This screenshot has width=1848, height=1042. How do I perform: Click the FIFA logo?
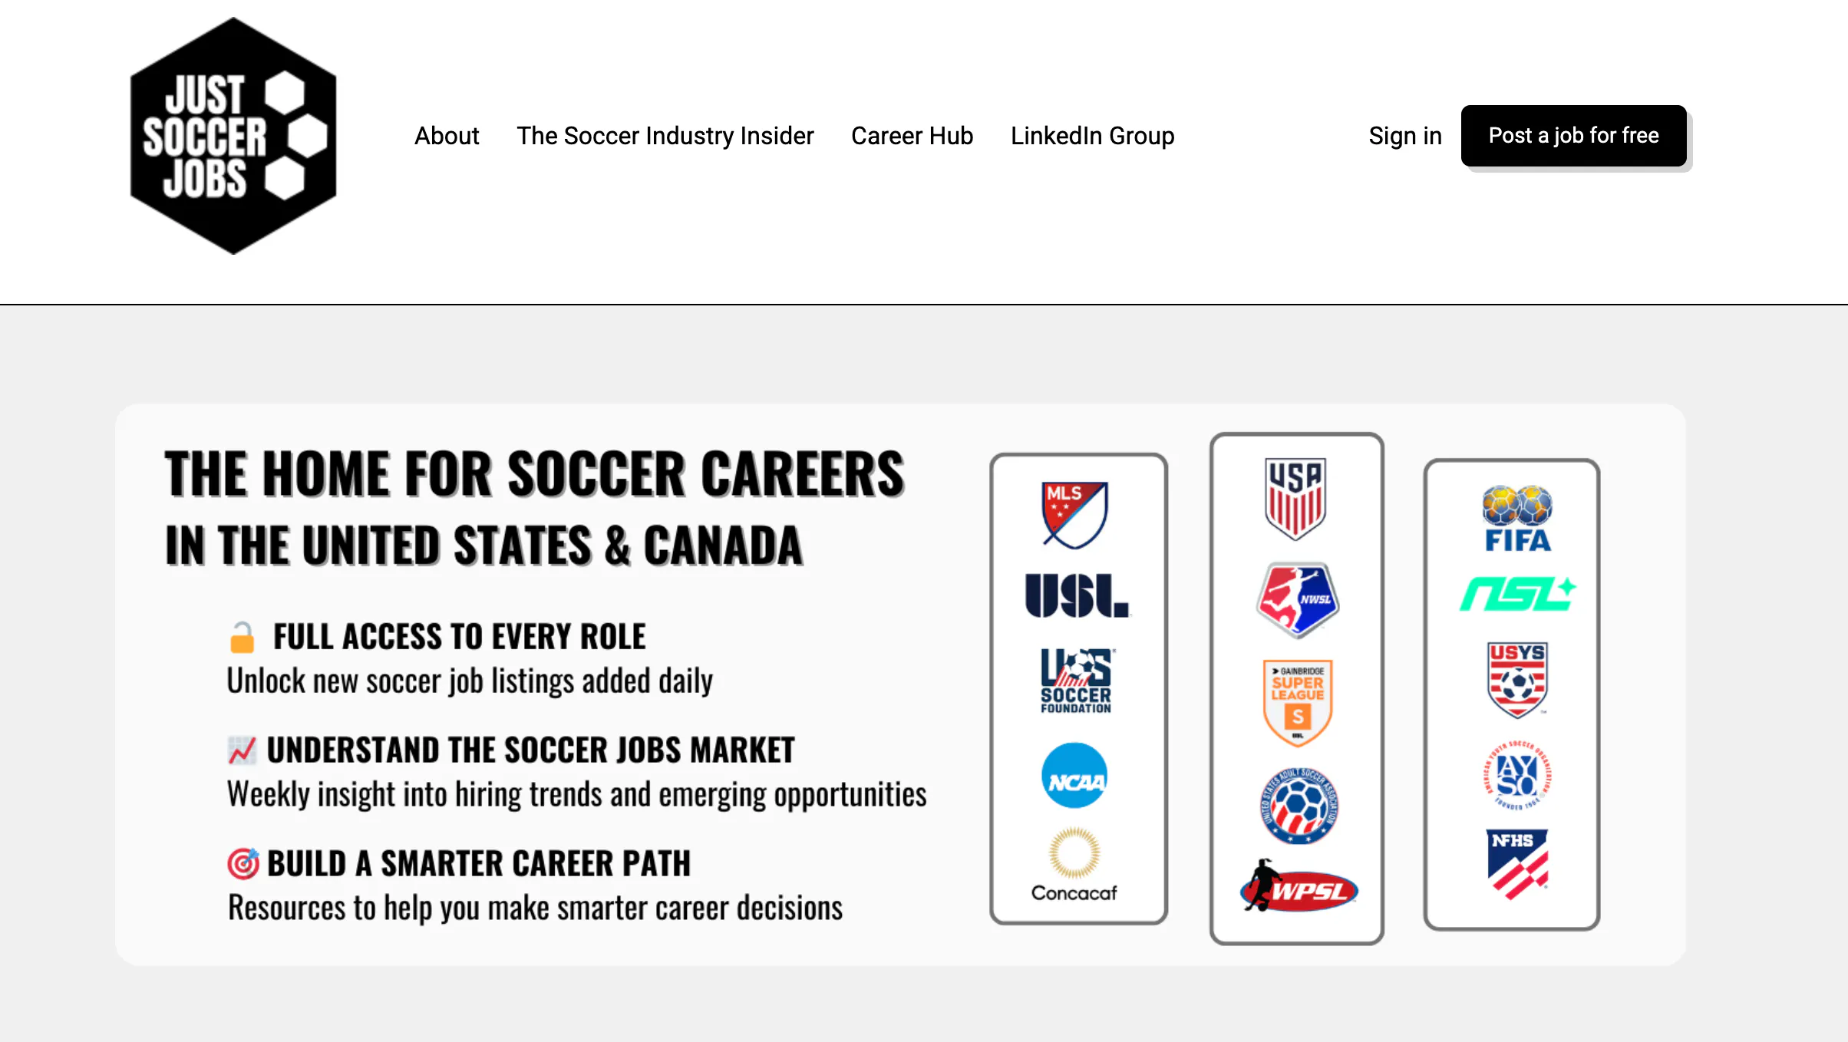(1517, 519)
